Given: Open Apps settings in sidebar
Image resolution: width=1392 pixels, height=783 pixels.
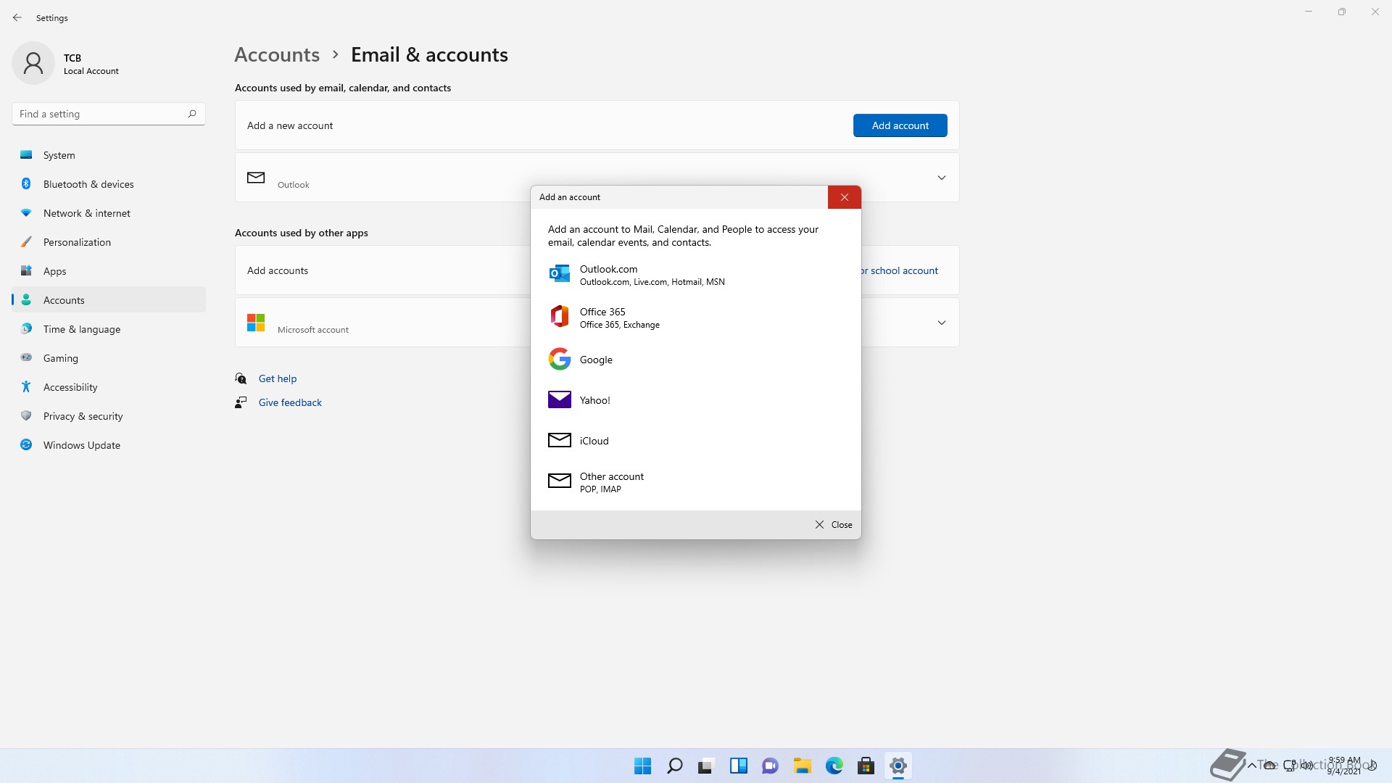Looking at the screenshot, I should coord(109,271).
